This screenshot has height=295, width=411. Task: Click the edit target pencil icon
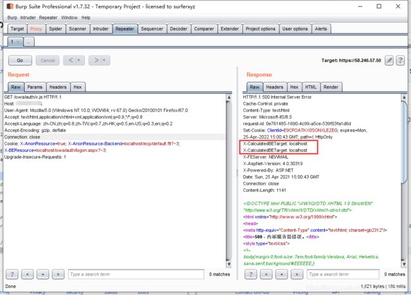[389, 60]
